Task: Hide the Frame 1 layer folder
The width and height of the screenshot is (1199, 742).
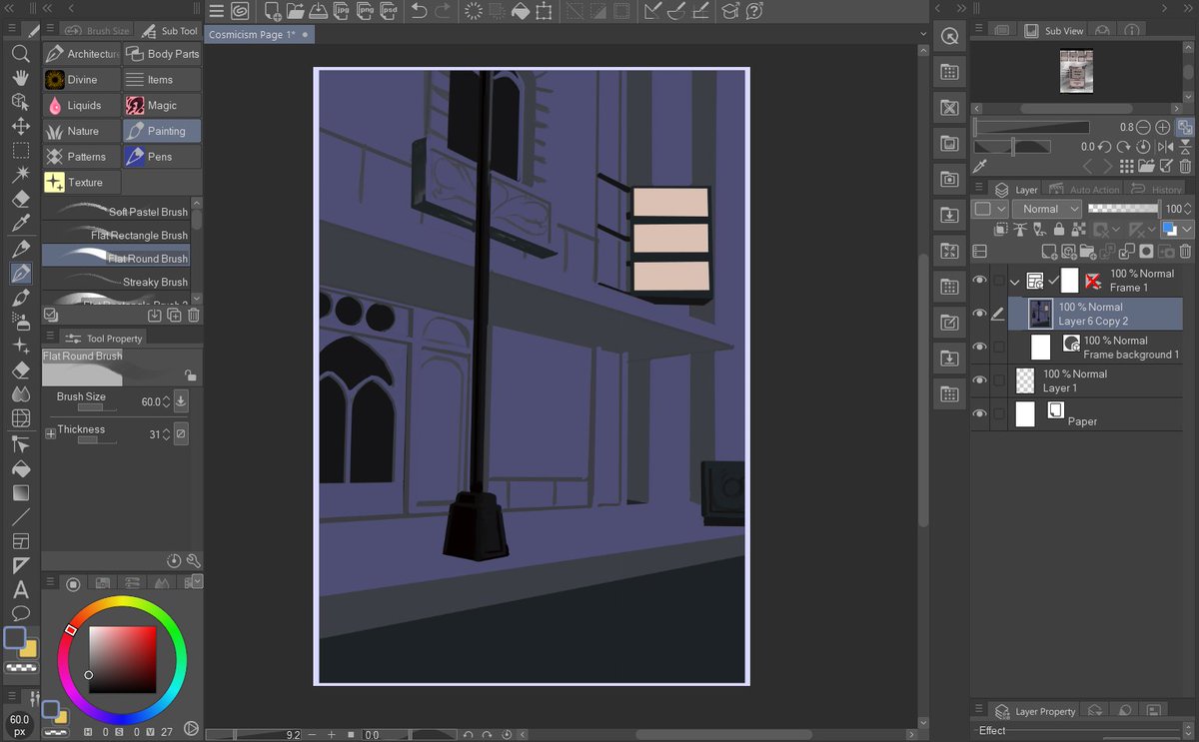Action: point(980,281)
